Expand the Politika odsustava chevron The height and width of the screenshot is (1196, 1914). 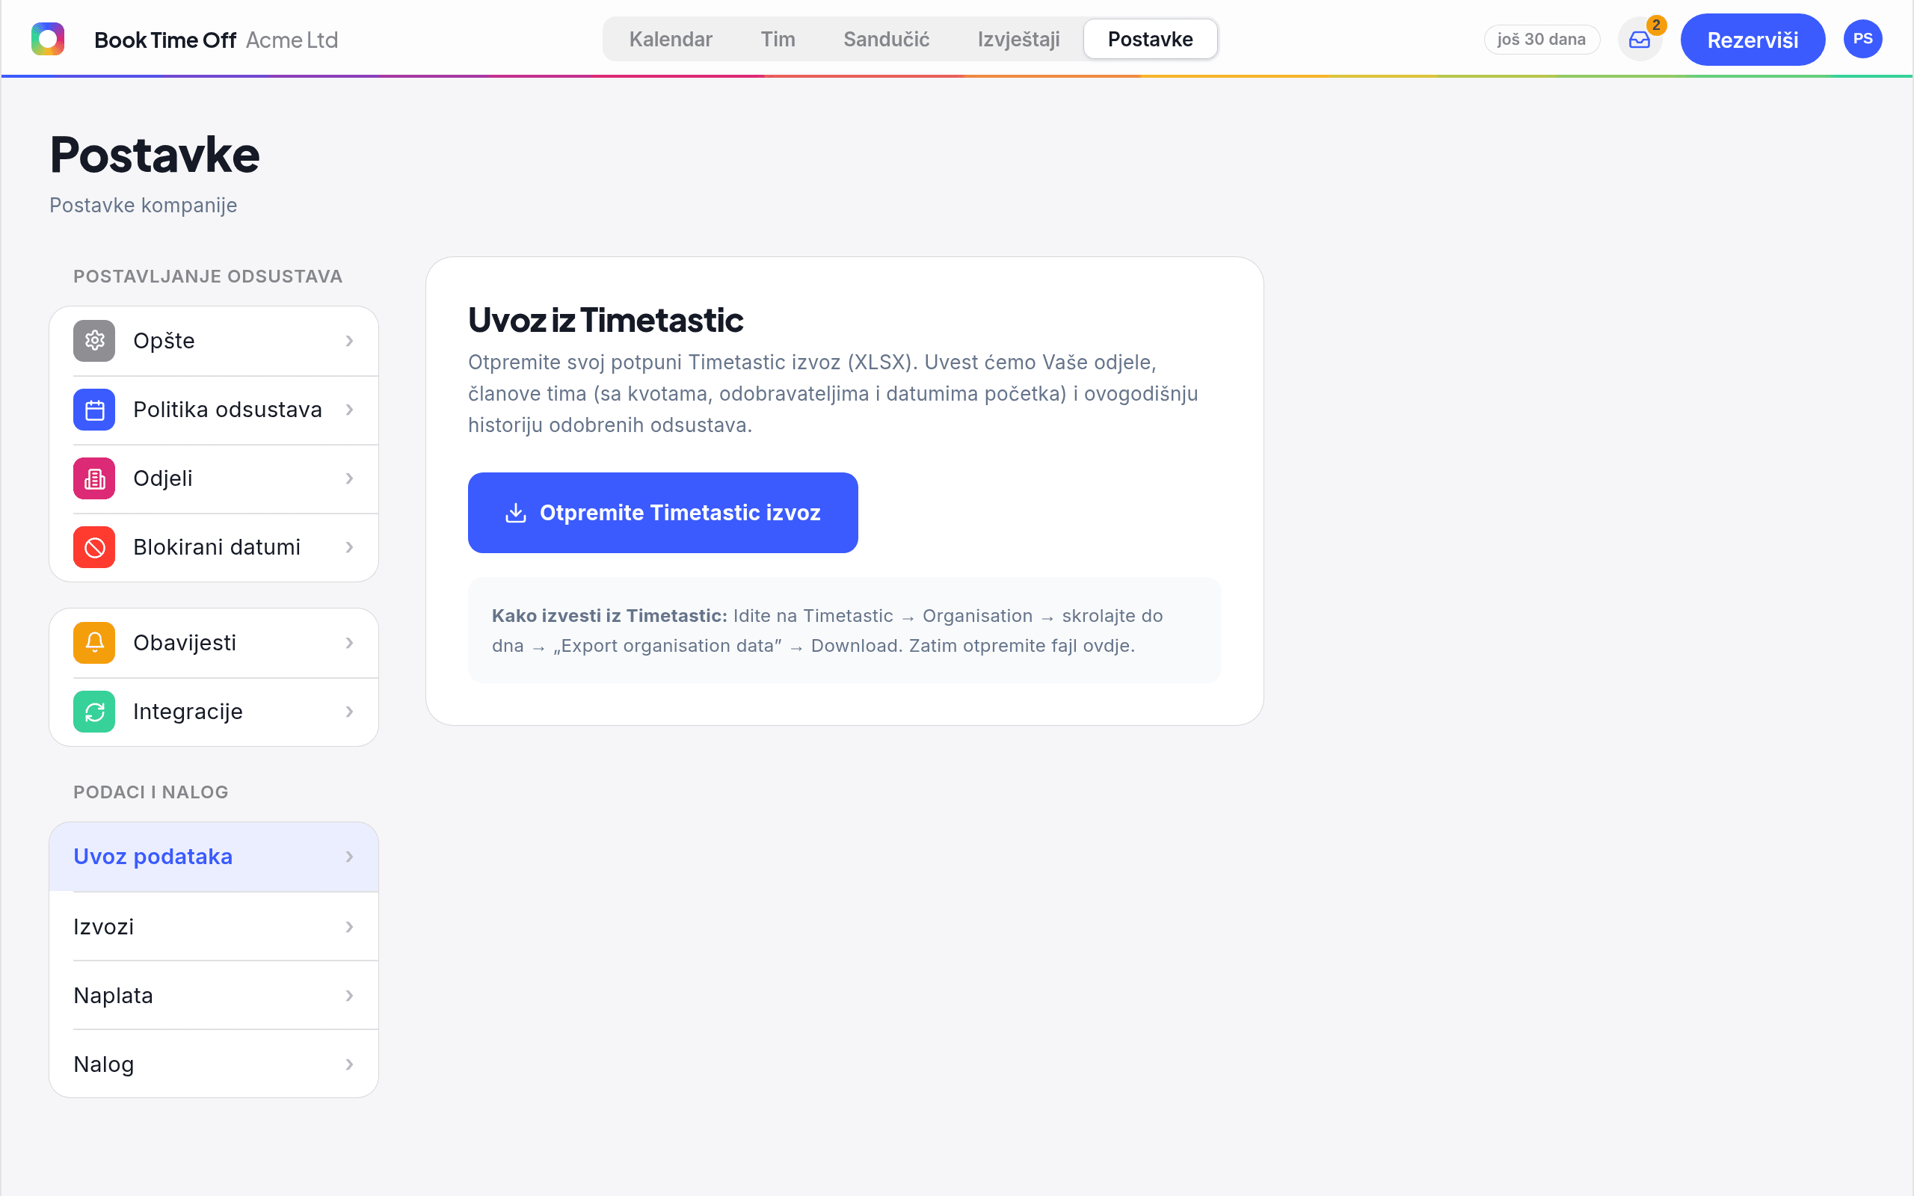click(350, 410)
